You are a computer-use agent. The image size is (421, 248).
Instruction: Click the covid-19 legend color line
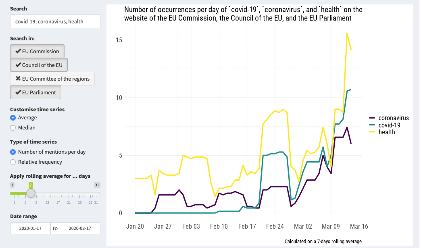coord(373,125)
